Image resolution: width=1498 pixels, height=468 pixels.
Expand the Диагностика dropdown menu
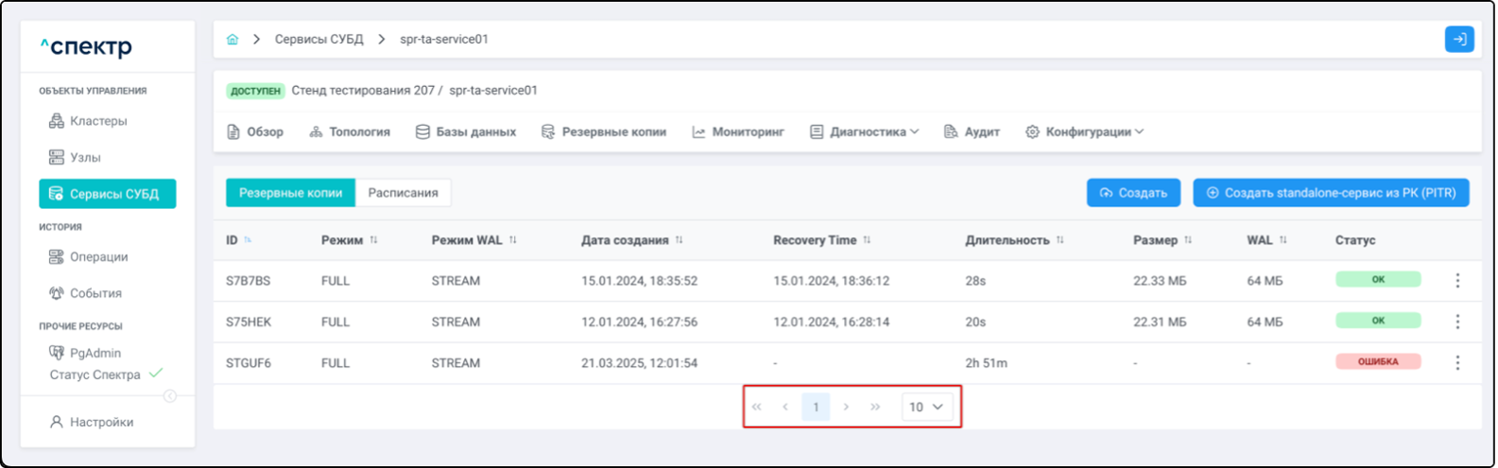click(864, 132)
